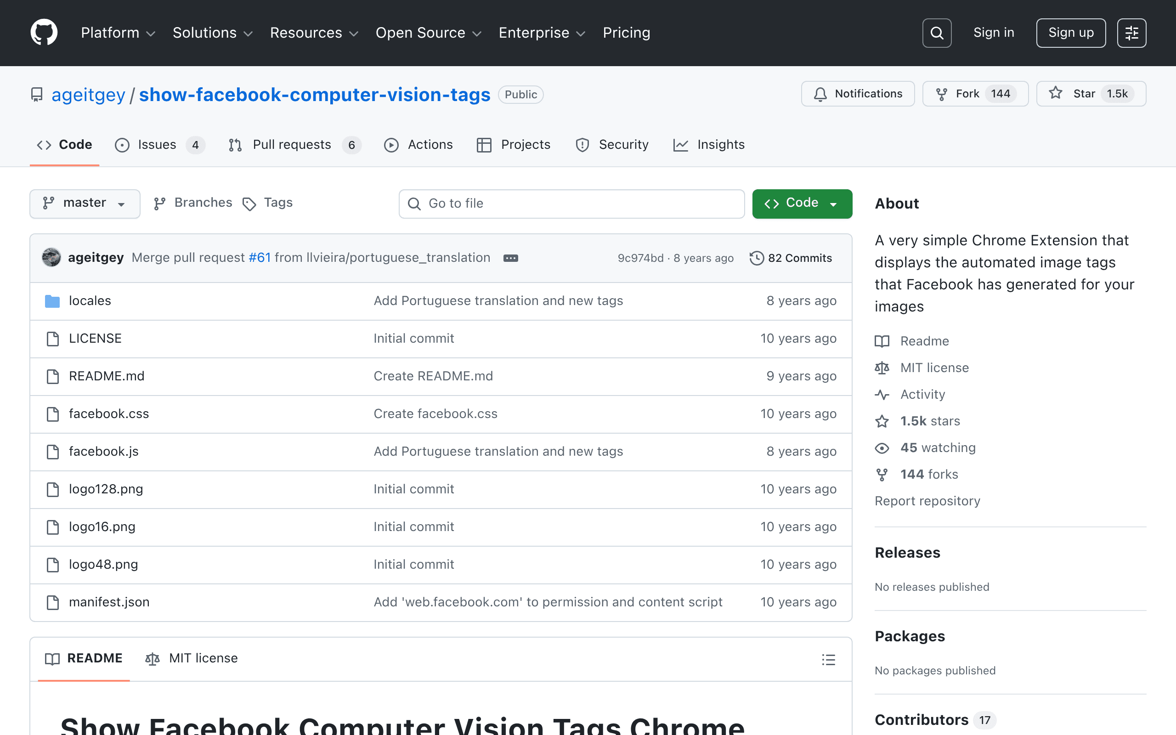Star the repository
1176x735 pixels.
(1091, 93)
